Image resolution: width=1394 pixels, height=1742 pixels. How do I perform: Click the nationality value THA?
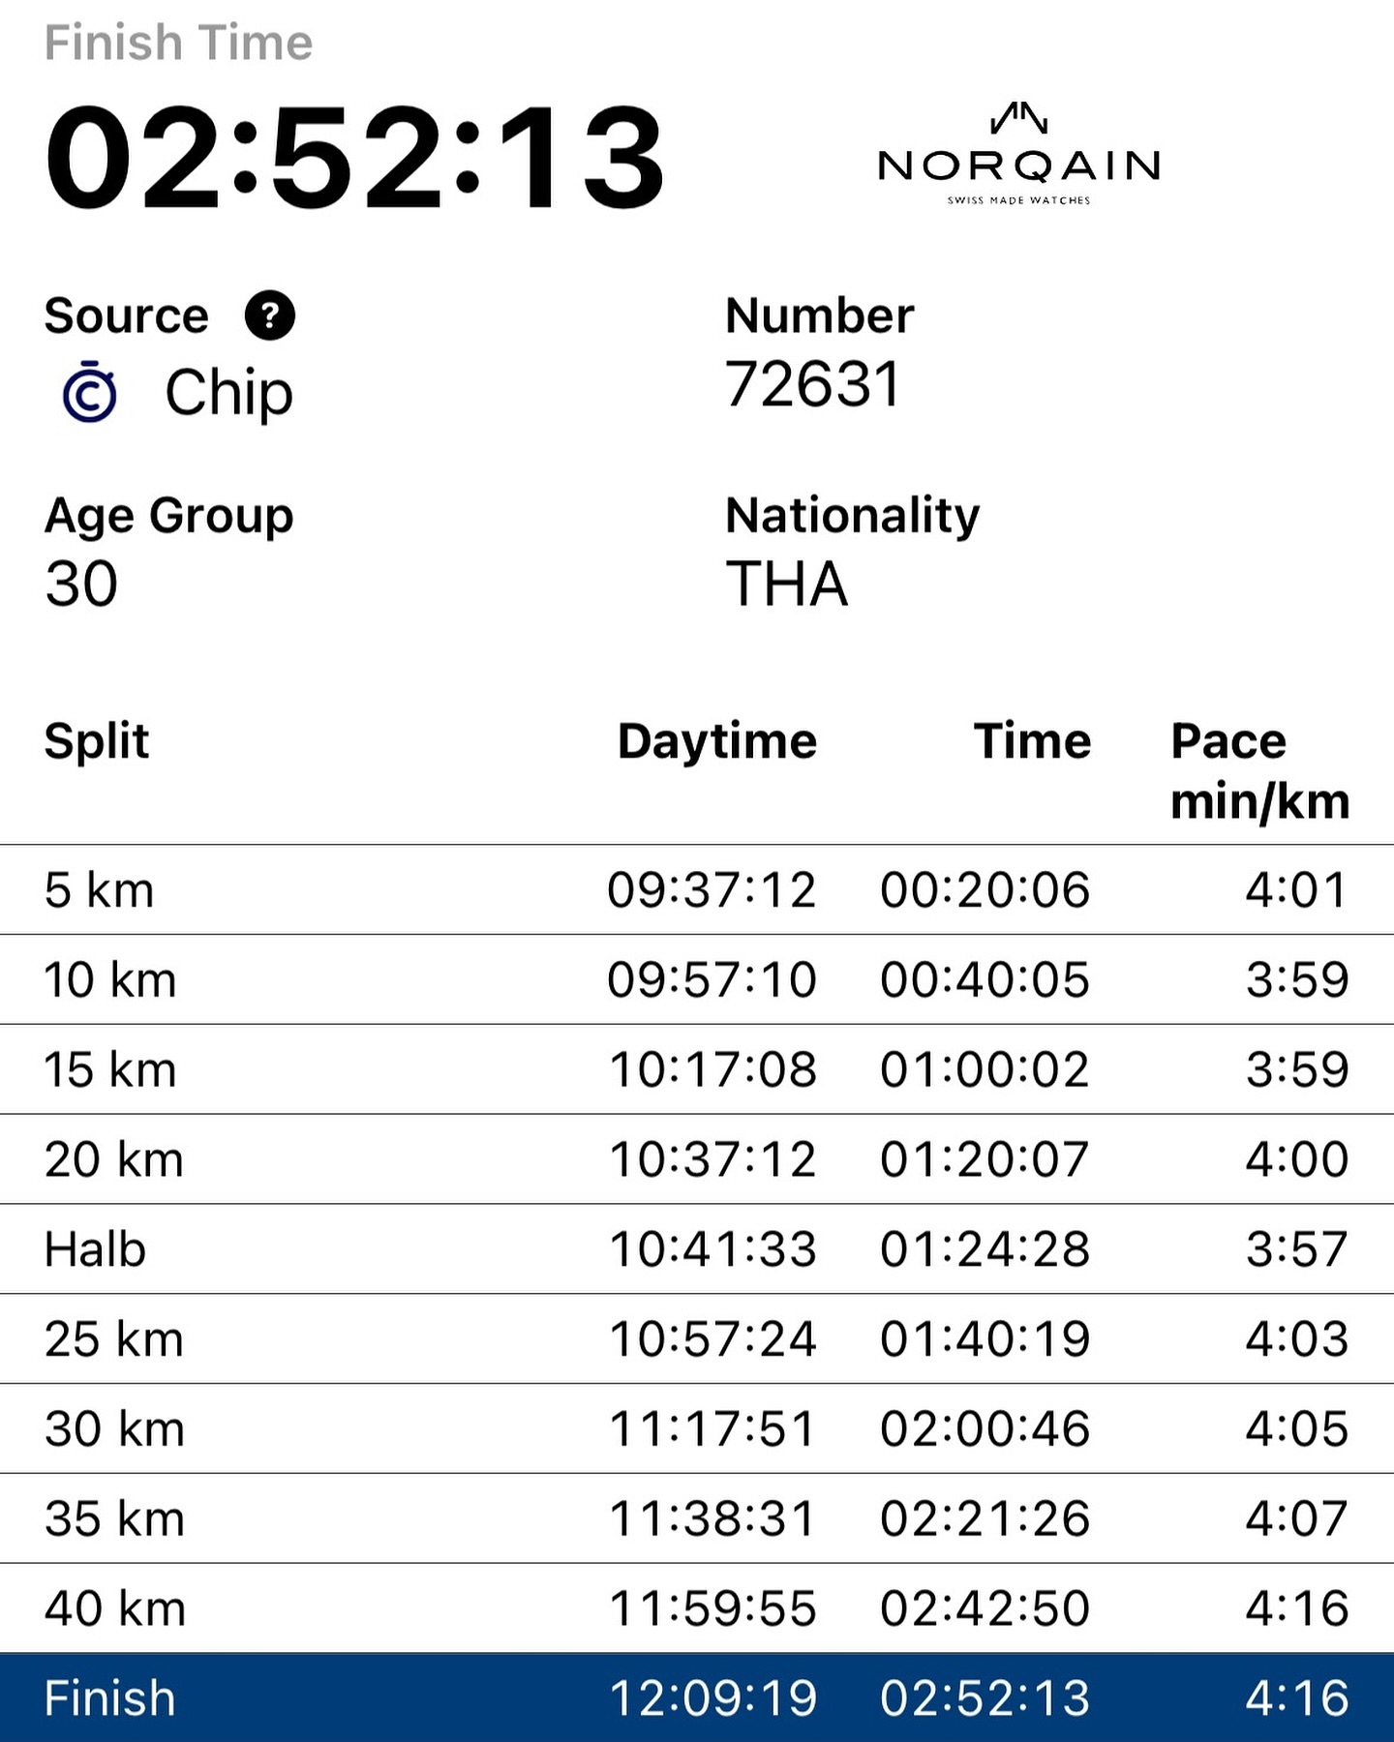tap(787, 585)
